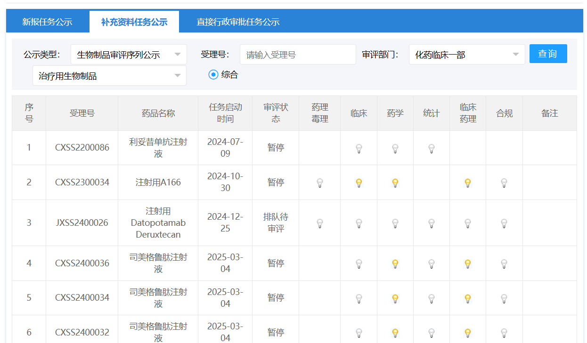Screen dimensions: 587x343
Task: Click drug name 注射用Datopotamab Deruxtecan
Action: [x=158, y=223]
